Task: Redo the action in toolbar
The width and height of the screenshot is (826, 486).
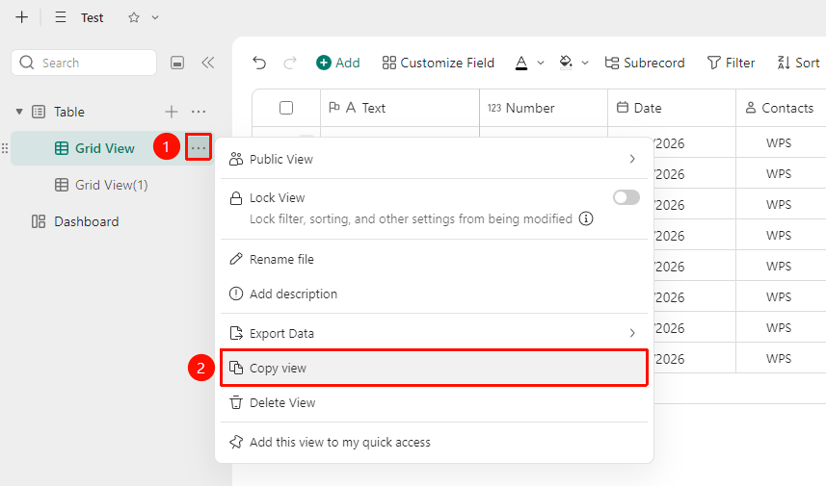Action: [x=290, y=64]
